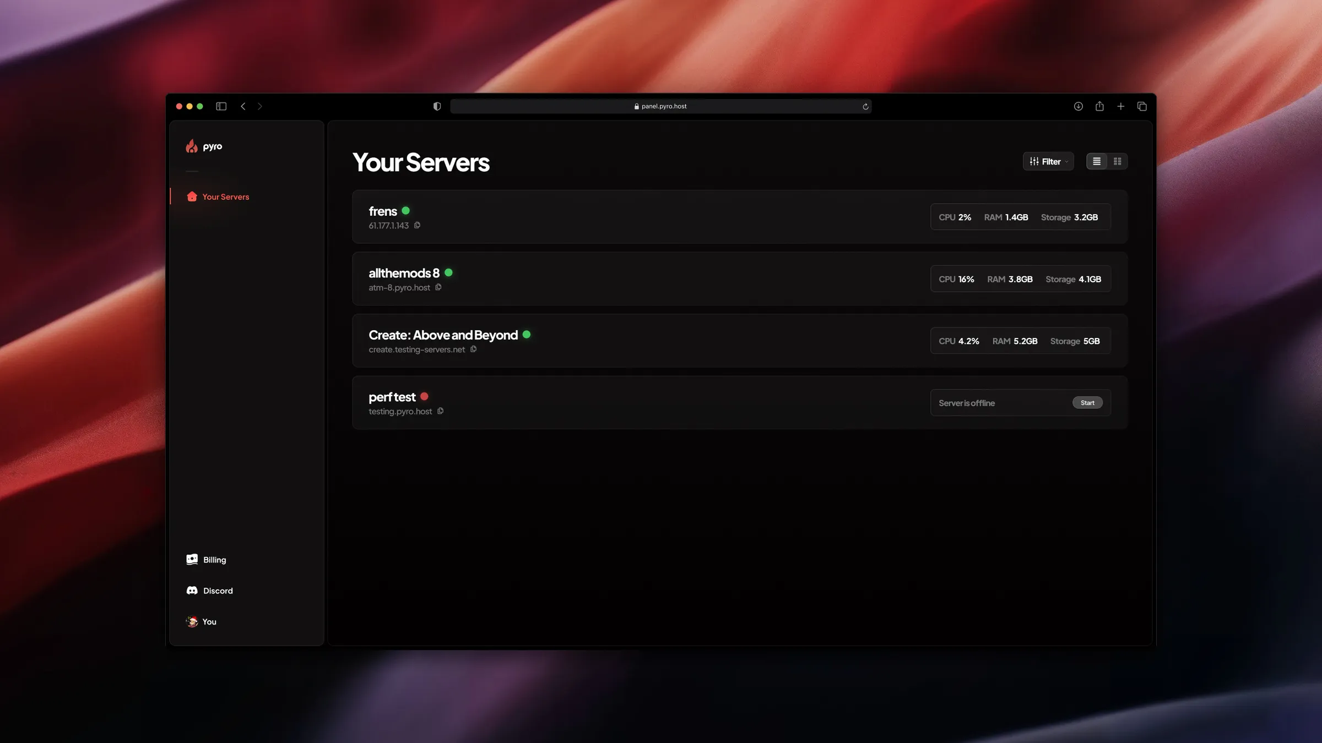Open the share menu
This screenshot has width=1322, height=743.
(1099, 106)
